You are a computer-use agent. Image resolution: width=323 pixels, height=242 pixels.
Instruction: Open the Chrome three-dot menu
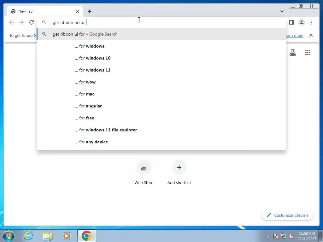point(312,22)
